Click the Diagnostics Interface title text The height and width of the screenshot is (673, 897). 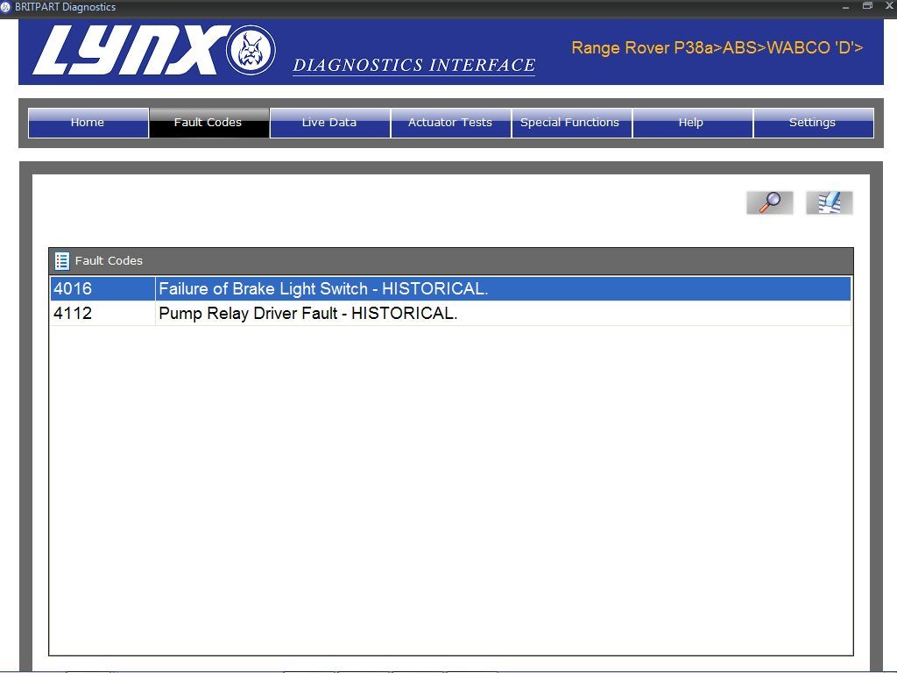414,65
